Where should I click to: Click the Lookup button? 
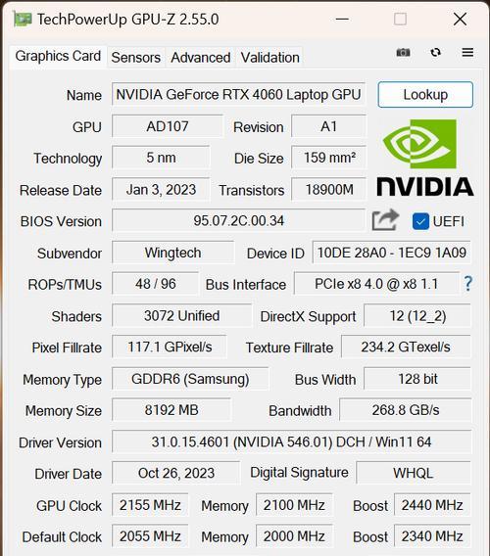[425, 95]
